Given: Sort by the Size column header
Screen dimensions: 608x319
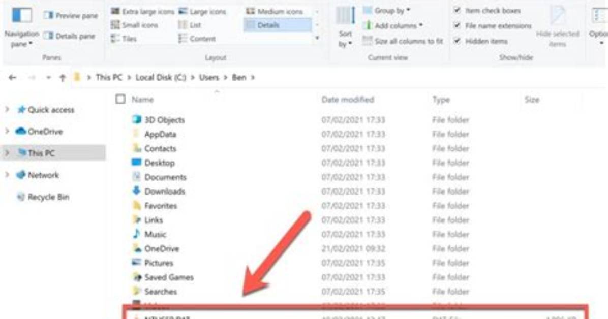Looking at the screenshot, I should click(x=532, y=100).
